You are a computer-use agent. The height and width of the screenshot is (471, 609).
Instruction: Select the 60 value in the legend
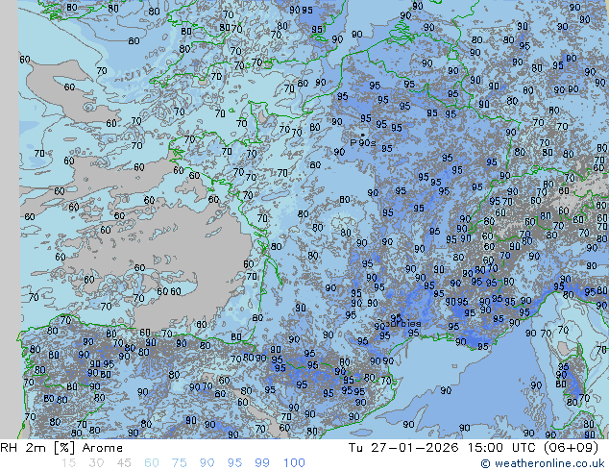[x=151, y=463]
